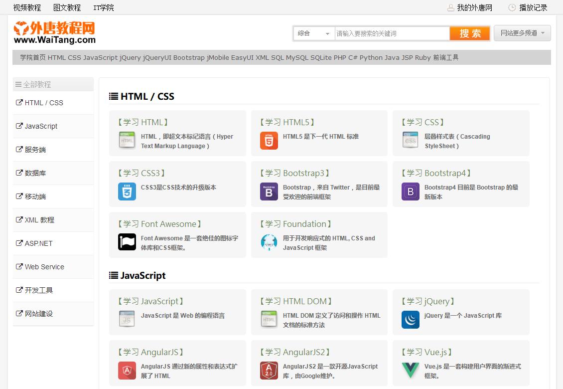Open the 【学习 HTML】 tutorial link
This screenshot has height=389, width=563.
[x=143, y=122]
